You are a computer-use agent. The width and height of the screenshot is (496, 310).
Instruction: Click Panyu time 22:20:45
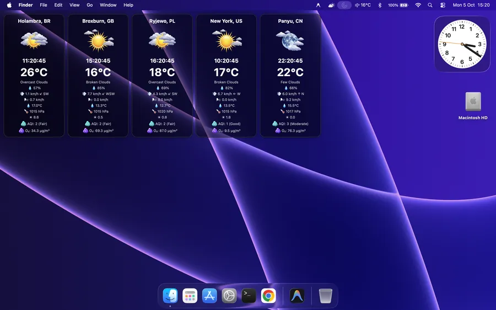290,61
